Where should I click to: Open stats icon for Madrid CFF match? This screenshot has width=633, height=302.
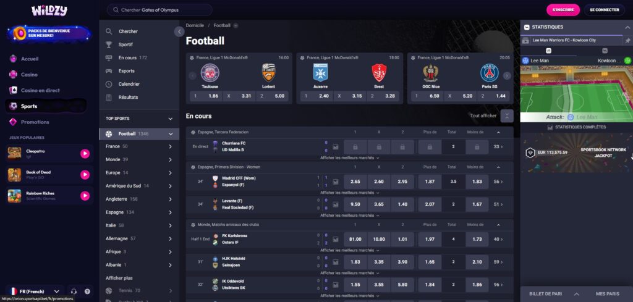pyautogui.click(x=336, y=182)
